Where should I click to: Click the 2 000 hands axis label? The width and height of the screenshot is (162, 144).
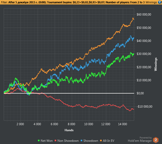point(20,124)
